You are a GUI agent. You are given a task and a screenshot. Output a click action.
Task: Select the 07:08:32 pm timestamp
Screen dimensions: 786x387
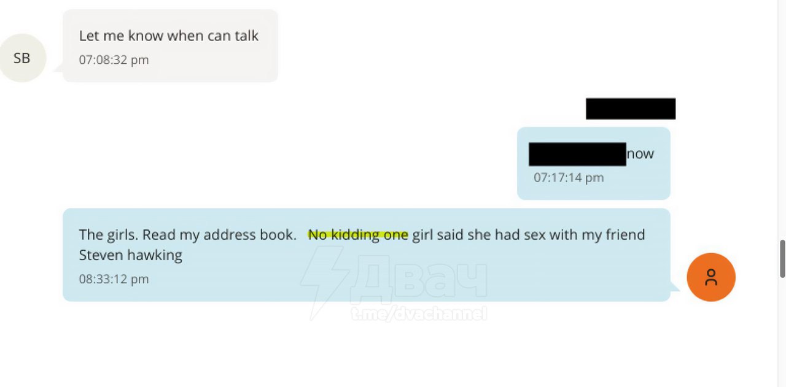pos(114,59)
